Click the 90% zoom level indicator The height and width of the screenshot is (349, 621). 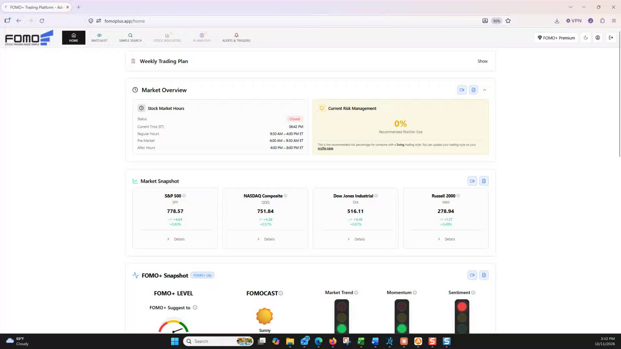tap(496, 21)
